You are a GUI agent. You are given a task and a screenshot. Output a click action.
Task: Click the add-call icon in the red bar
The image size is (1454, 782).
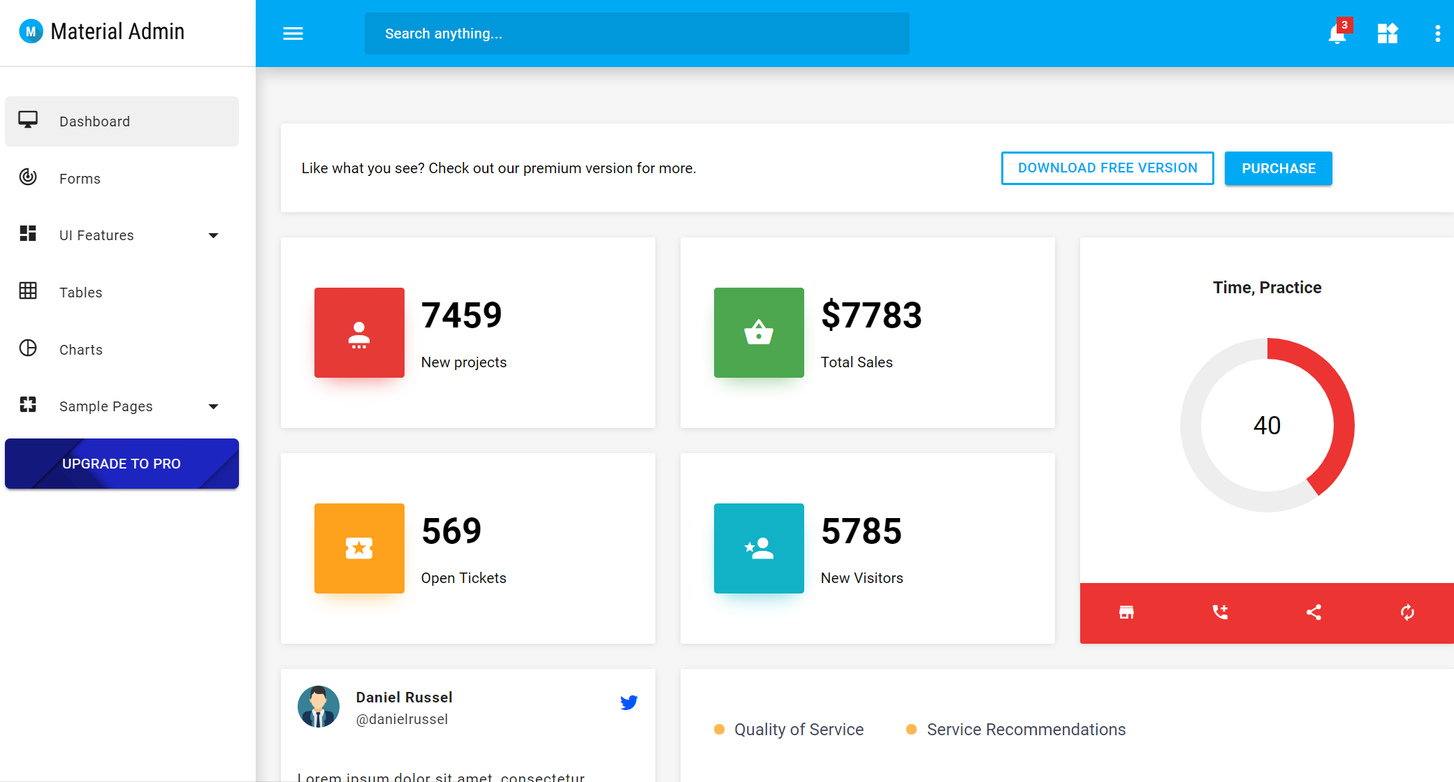pos(1220,612)
